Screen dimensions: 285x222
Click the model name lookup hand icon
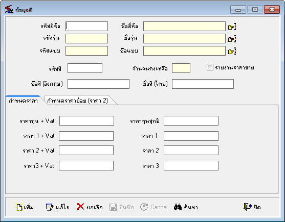click(232, 39)
